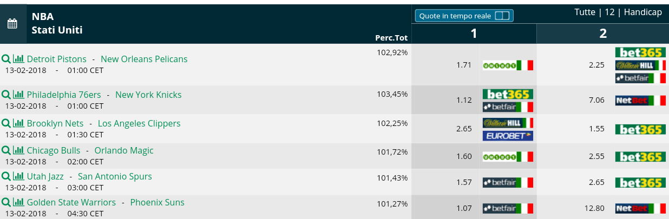Click Unibet logo in Detroit Pistons row
Image resolution: width=669 pixels, height=219 pixels.
(x=508, y=65)
